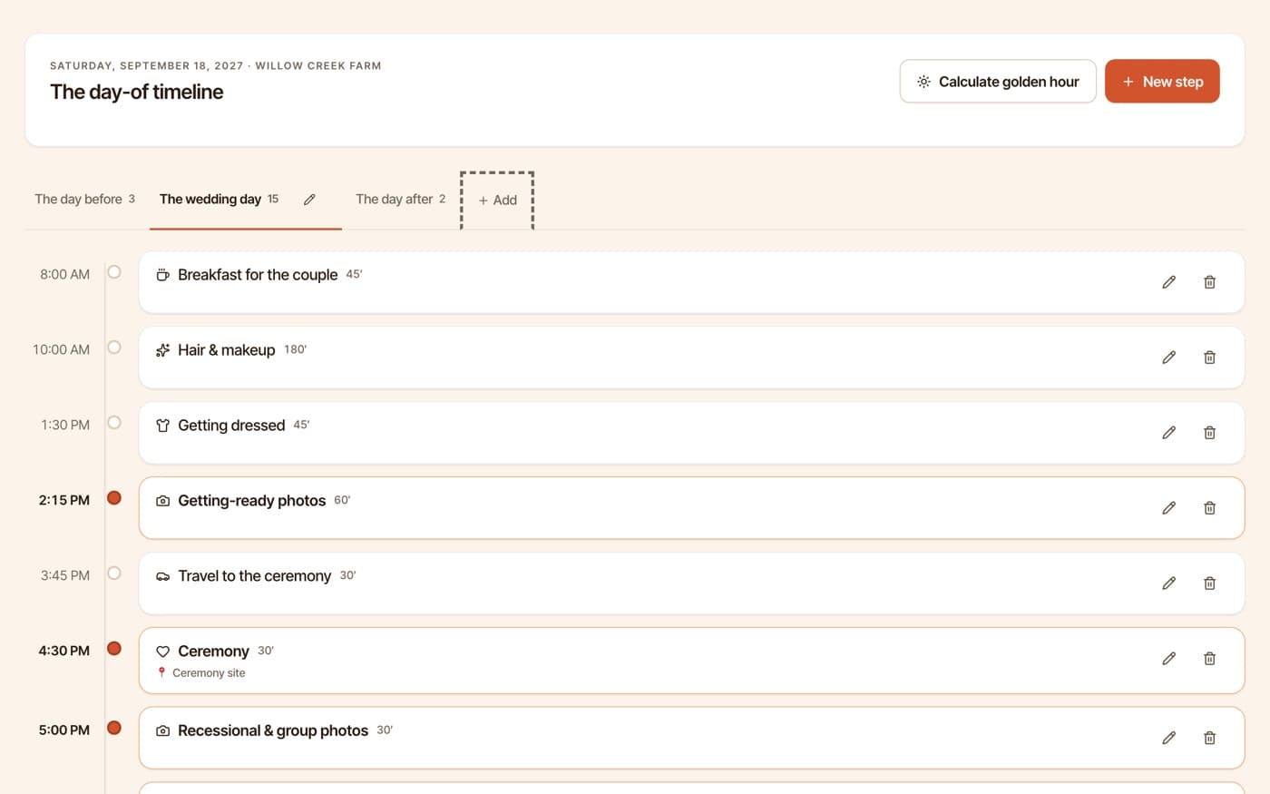Click the sparkles icon beside Hair & makeup
Screen dimensions: 1270x794
[x=162, y=350]
